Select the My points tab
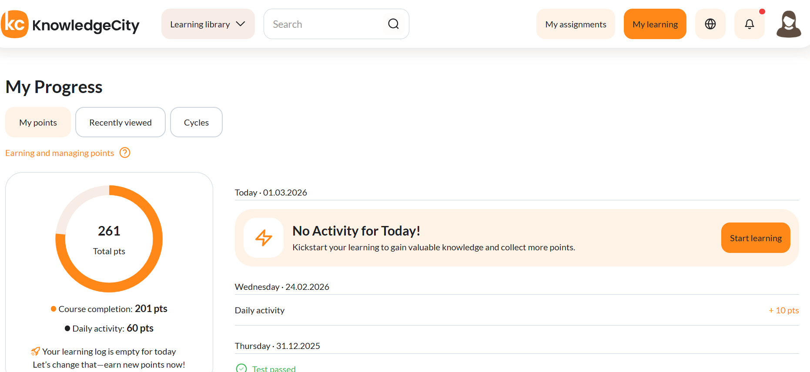The image size is (810, 372). tap(38, 122)
